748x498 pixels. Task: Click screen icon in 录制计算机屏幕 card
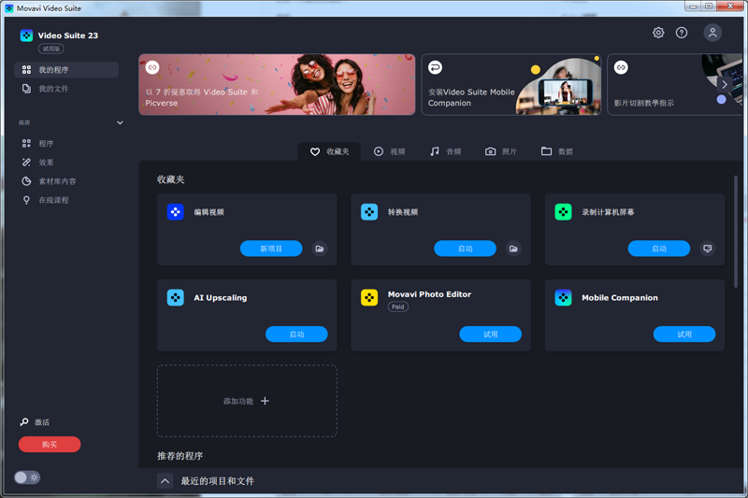click(708, 249)
